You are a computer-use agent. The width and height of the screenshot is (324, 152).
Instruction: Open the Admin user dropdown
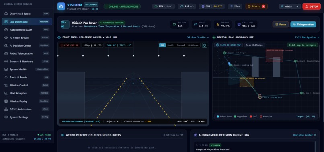(x=290, y=6)
